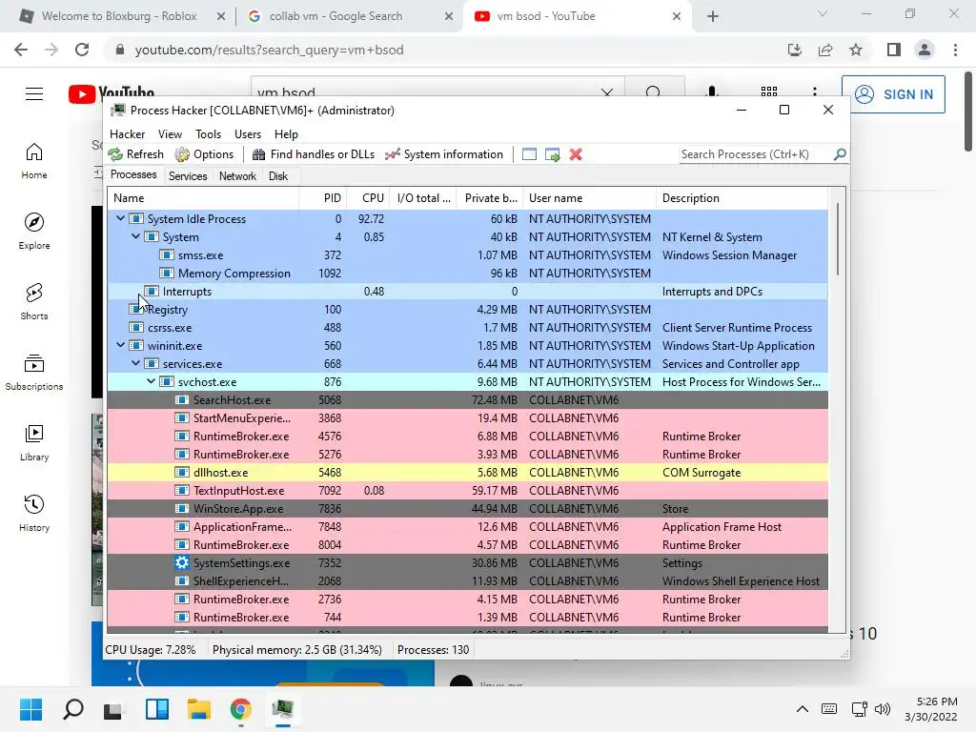Viewport: 976px width, 732px height.
Task: Click the red X terminate icon
Action: point(576,154)
